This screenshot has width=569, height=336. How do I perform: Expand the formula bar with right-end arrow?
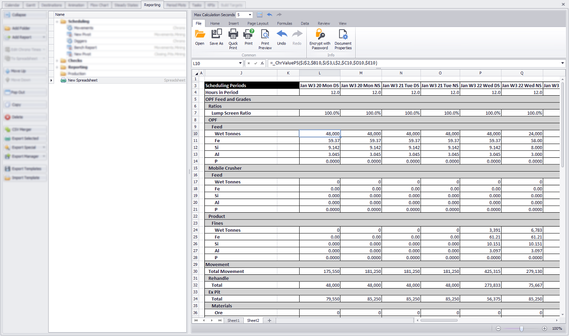562,63
